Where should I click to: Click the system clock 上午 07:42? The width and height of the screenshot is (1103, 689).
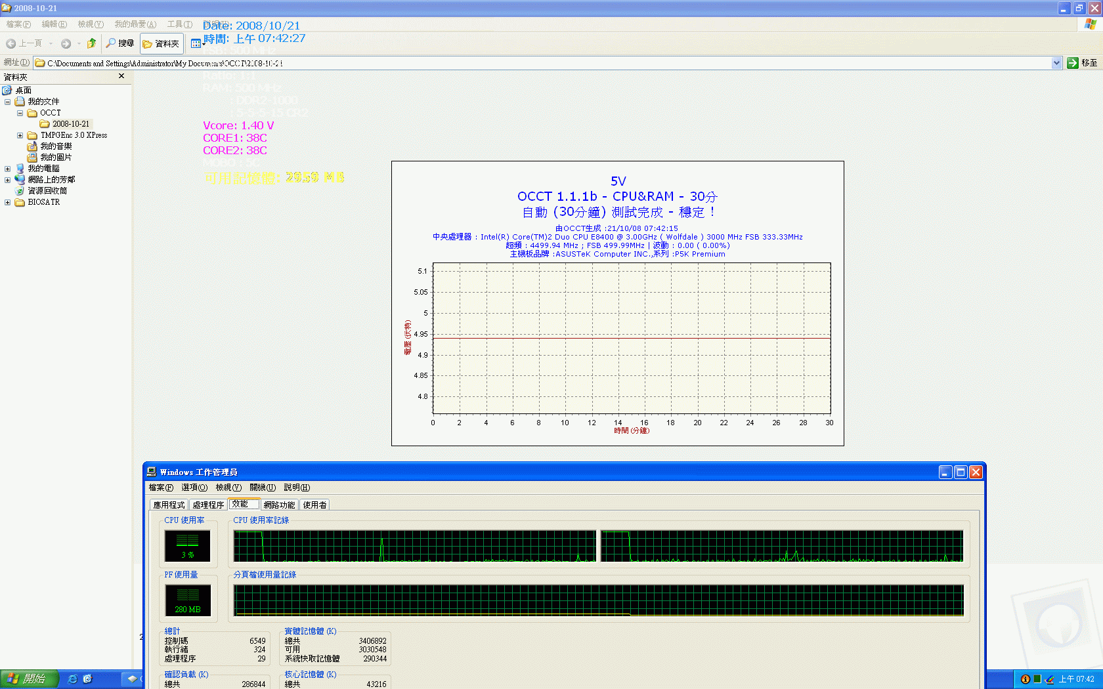1077,679
